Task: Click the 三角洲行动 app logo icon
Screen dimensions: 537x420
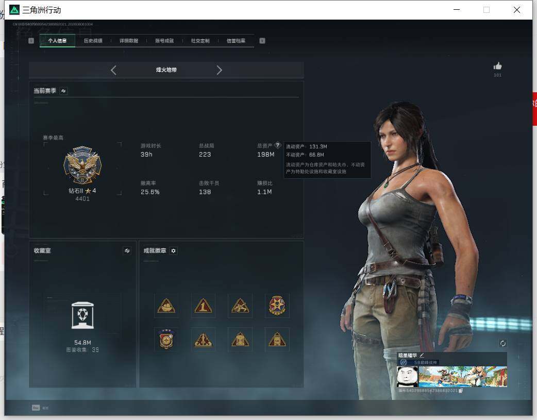Action: point(14,10)
